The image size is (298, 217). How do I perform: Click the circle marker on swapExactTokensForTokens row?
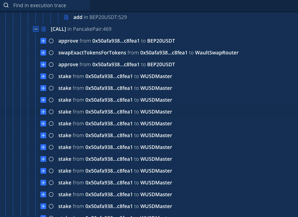click(51, 53)
